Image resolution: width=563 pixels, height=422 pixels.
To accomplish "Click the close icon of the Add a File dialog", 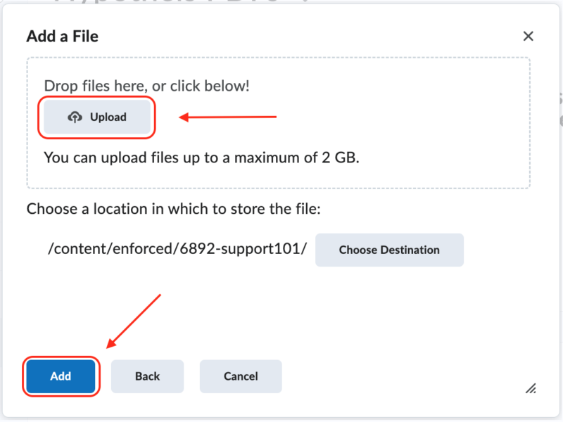I will coord(528,36).
